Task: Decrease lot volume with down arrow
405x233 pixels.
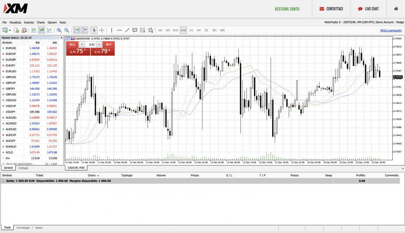Action: coord(82,44)
